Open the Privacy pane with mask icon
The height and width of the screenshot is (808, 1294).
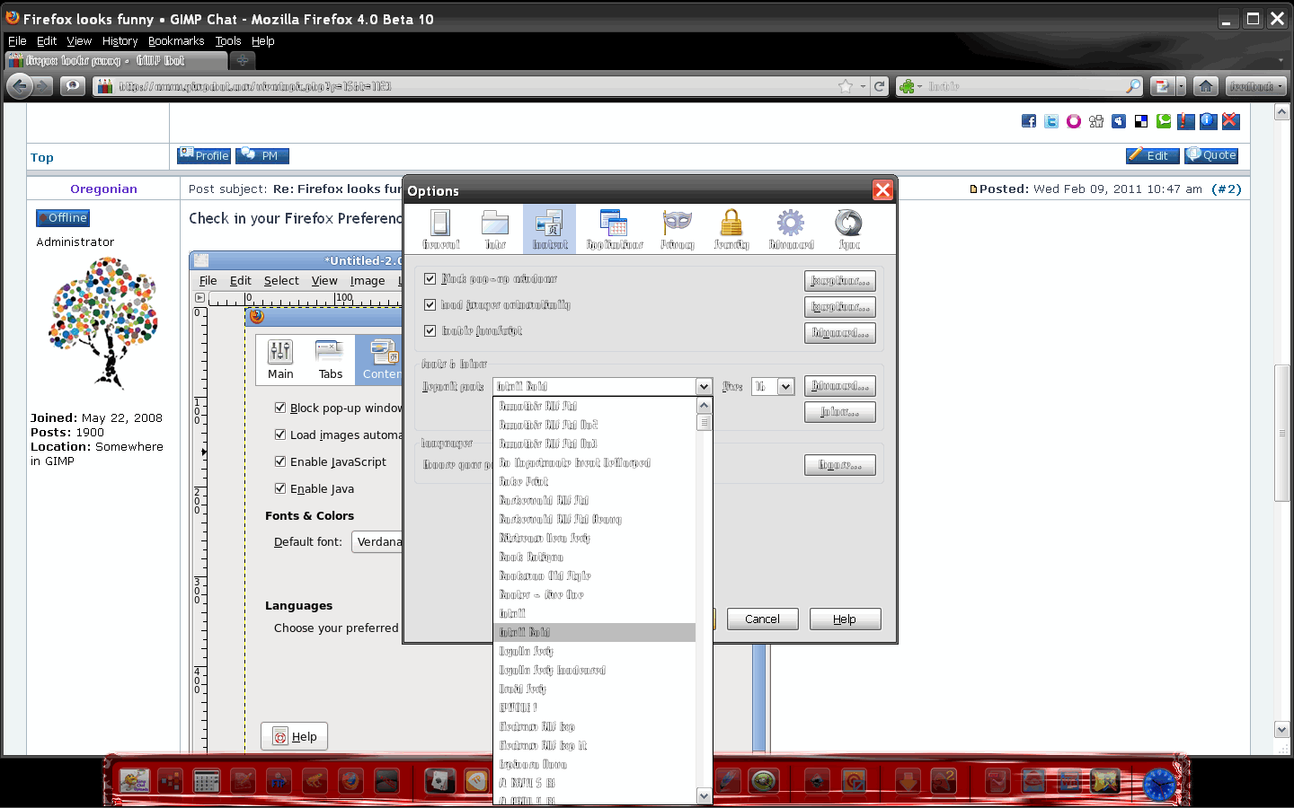point(678,230)
